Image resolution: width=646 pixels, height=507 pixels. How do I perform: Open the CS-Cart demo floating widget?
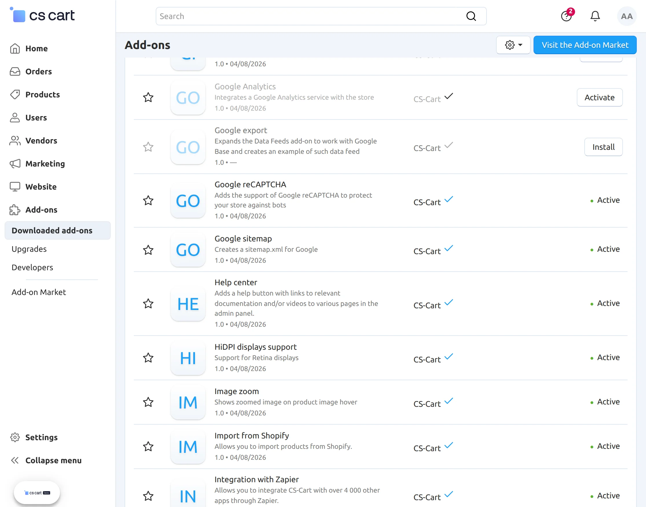click(37, 493)
